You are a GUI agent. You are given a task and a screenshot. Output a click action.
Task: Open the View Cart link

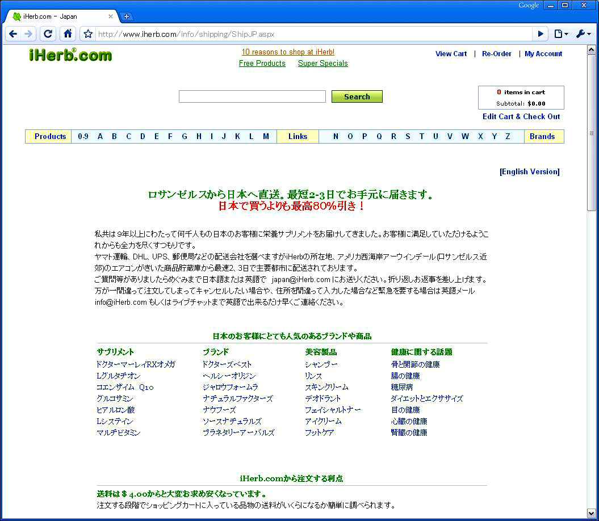pyautogui.click(x=451, y=54)
